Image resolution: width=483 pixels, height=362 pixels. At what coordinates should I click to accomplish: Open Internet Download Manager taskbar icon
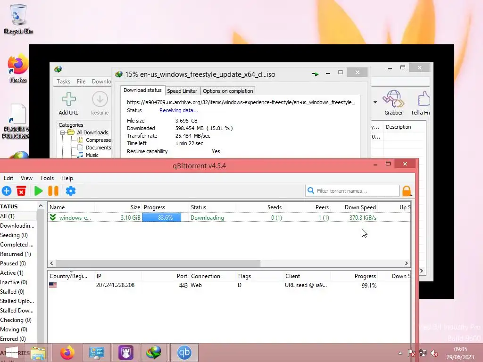click(x=155, y=353)
